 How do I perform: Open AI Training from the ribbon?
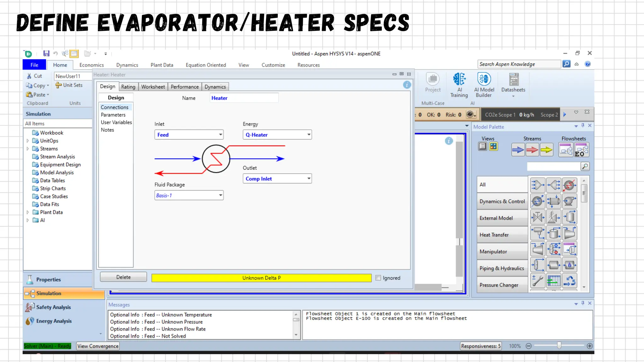click(x=459, y=85)
